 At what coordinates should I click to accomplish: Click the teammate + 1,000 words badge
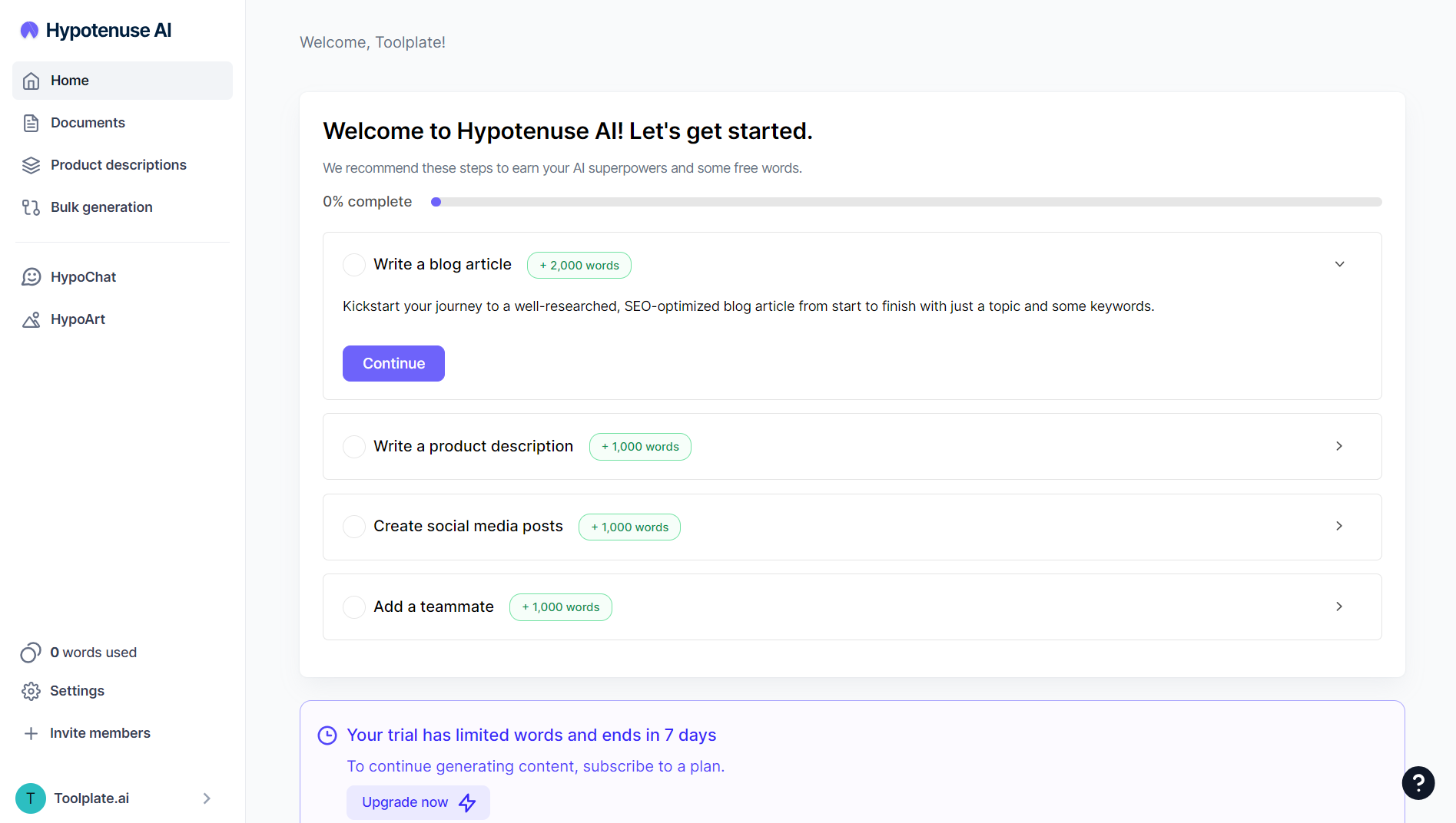(561, 607)
